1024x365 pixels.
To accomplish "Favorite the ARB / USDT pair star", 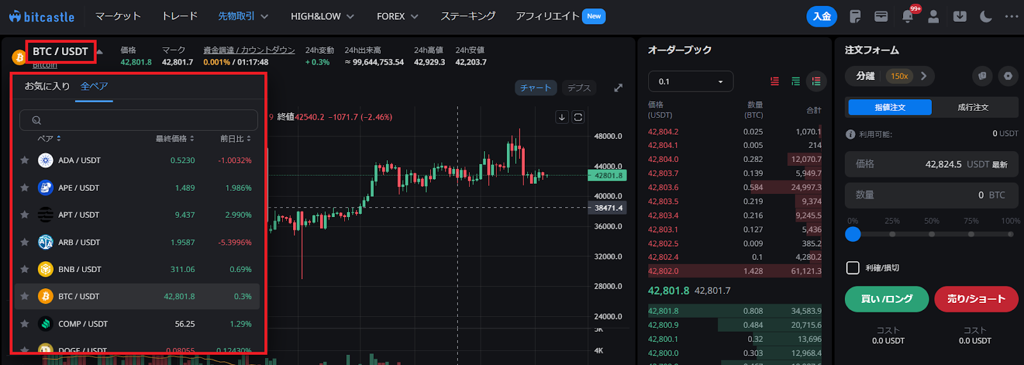I will (x=24, y=242).
